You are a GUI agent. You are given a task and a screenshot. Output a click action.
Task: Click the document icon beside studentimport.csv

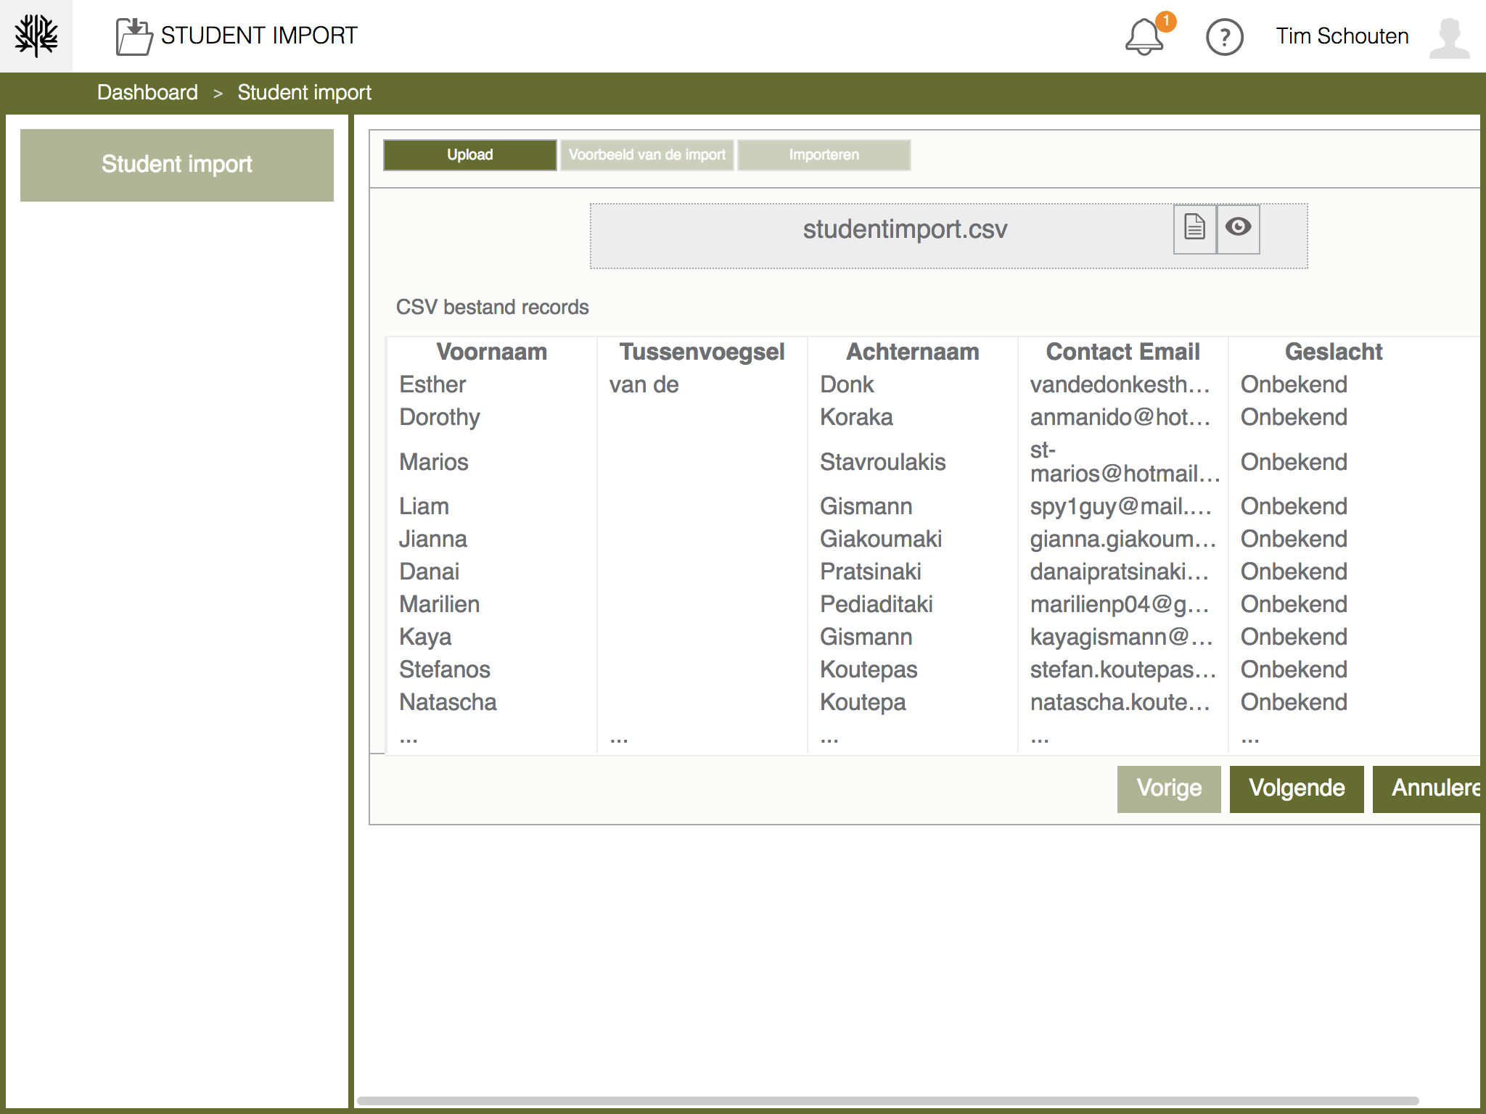(1194, 228)
